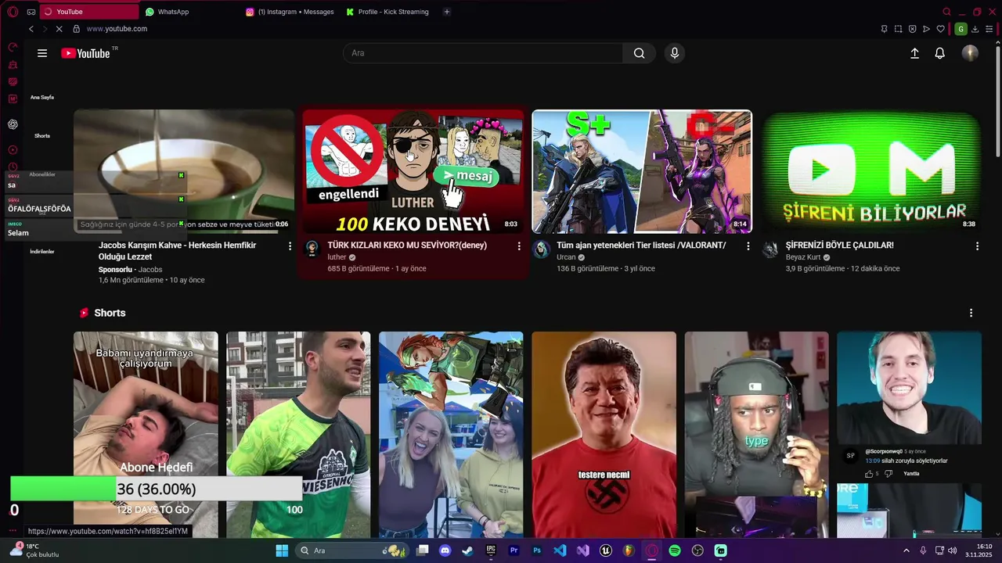Open GX Control speedometer sidebar icon
The height and width of the screenshot is (563, 1002).
coord(13,47)
